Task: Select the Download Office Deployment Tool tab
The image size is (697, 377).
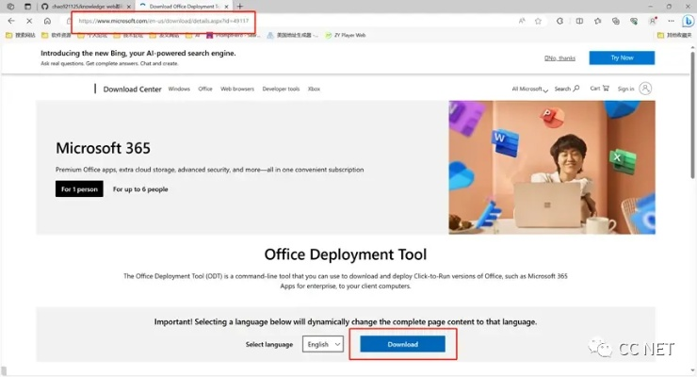Action: click(x=184, y=7)
